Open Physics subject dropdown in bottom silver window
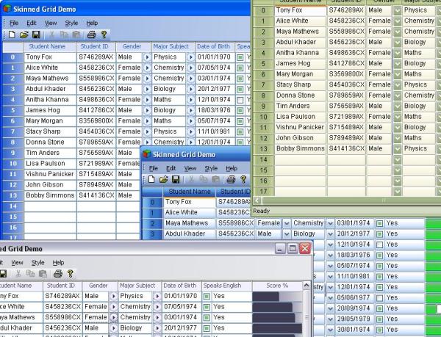The height and width of the screenshot is (337, 441). (157, 297)
